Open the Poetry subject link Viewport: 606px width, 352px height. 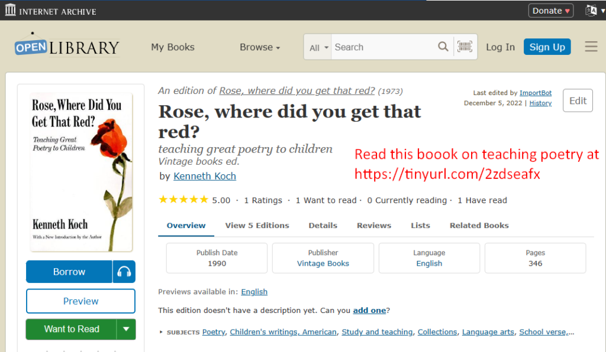pyautogui.click(x=214, y=332)
